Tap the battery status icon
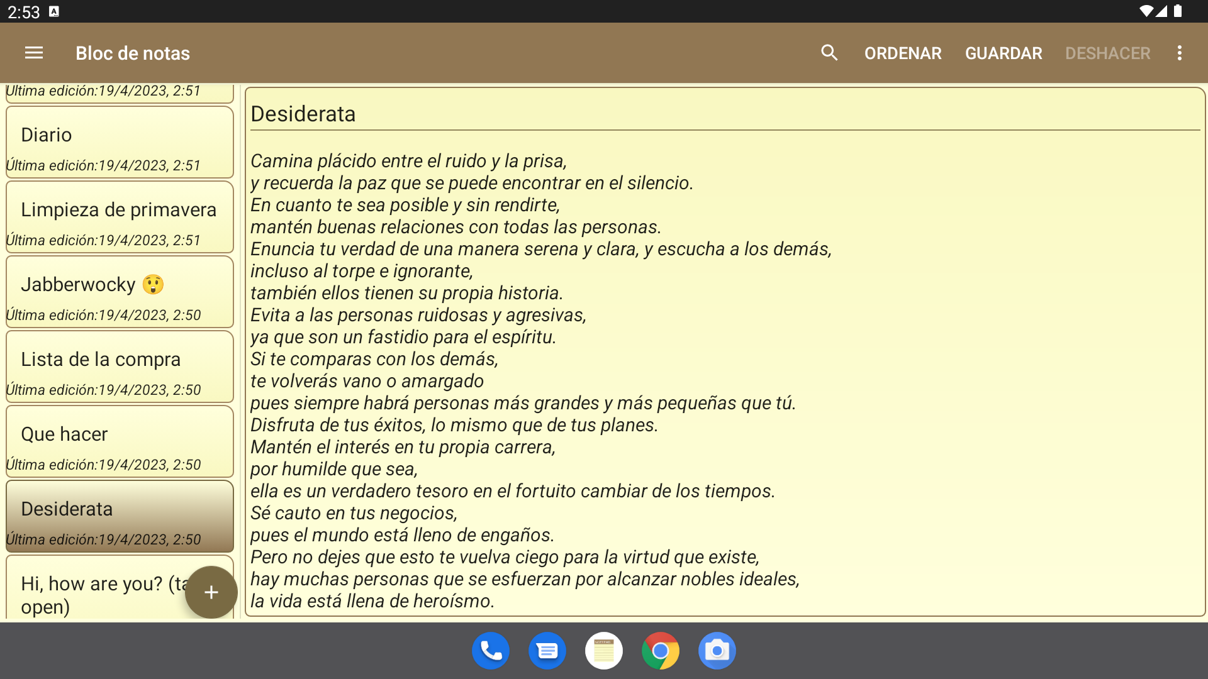 point(1178,11)
